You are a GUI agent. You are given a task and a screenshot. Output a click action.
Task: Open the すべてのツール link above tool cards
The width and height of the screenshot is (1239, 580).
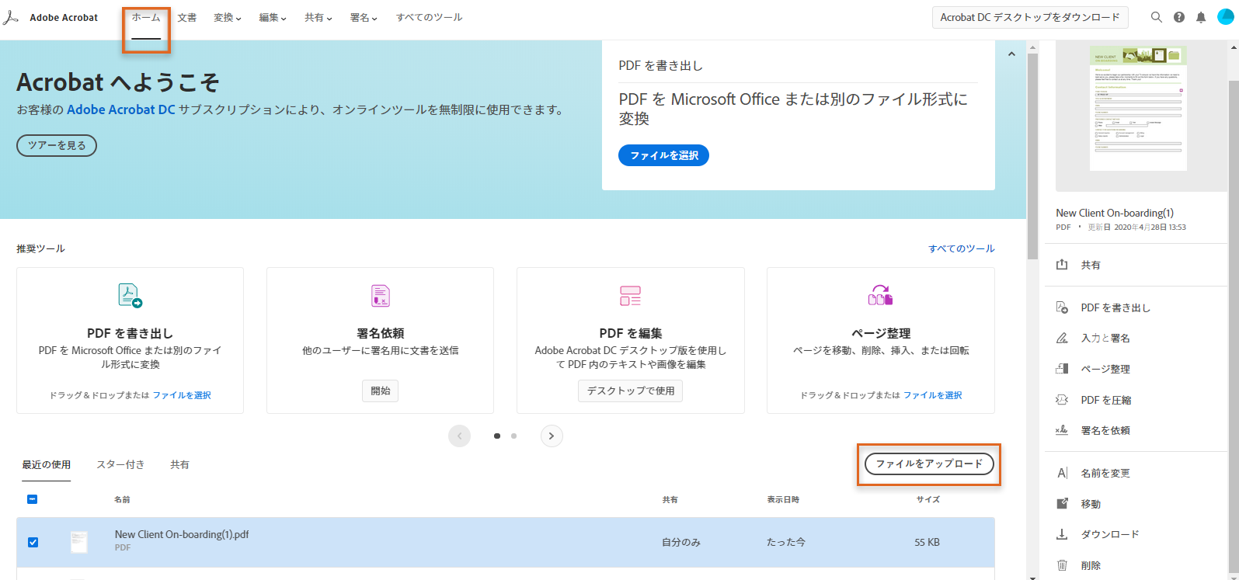pos(962,248)
